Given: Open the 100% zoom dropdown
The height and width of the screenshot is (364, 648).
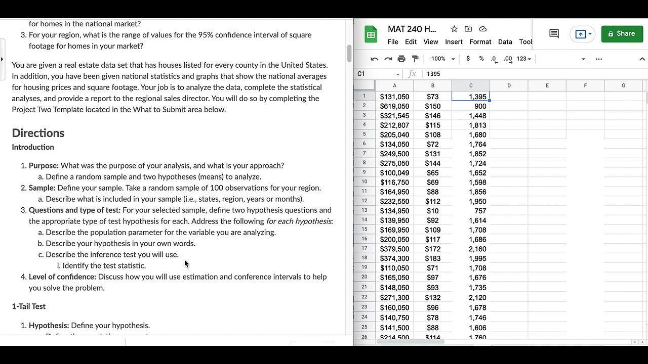Looking at the screenshot, I should coord(443,59).
